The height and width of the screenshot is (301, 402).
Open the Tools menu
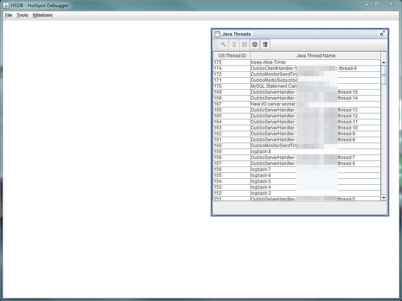click(x=22, y=15)
